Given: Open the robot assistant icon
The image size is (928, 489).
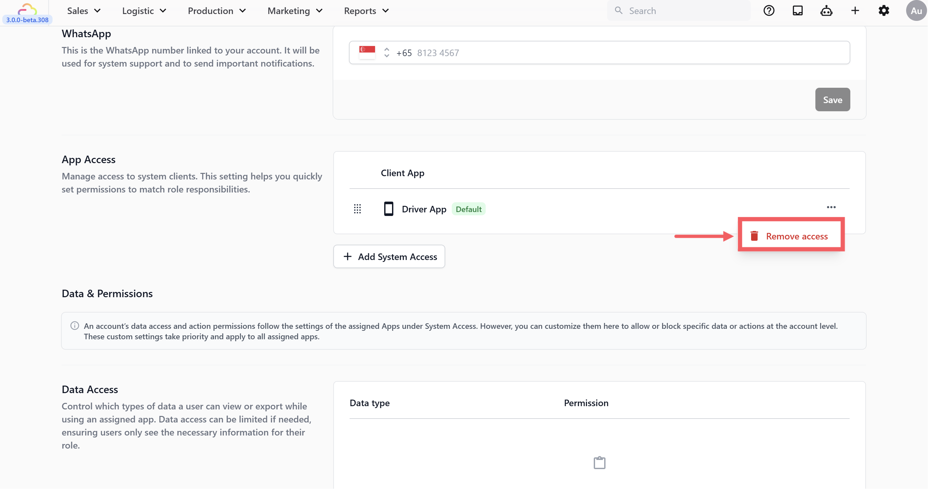Looking at the screenshot, I should (826, 11).
